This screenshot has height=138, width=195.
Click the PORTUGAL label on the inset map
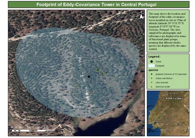point(174,98)
